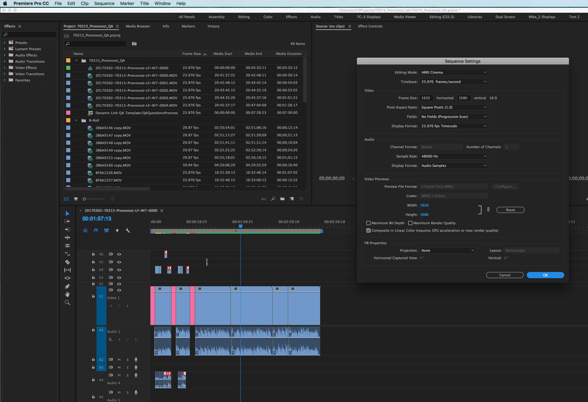Screen dimensions: 588x402
Task: Open Fields dropdown
Action: click(x=453, y=117)
